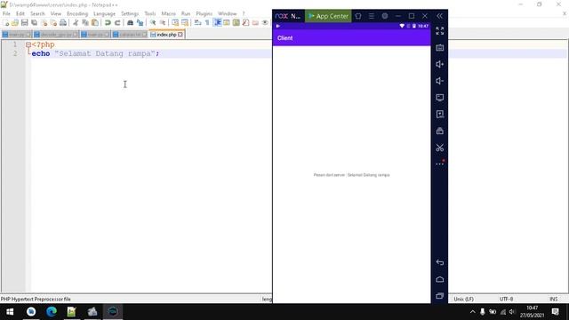The height and width of the screenshot is (320, 569).
Task: Open Nox system settings gear
Action: point(385,16)
